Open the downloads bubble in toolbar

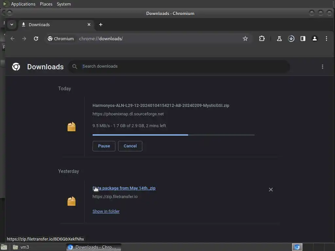[291, 39]
